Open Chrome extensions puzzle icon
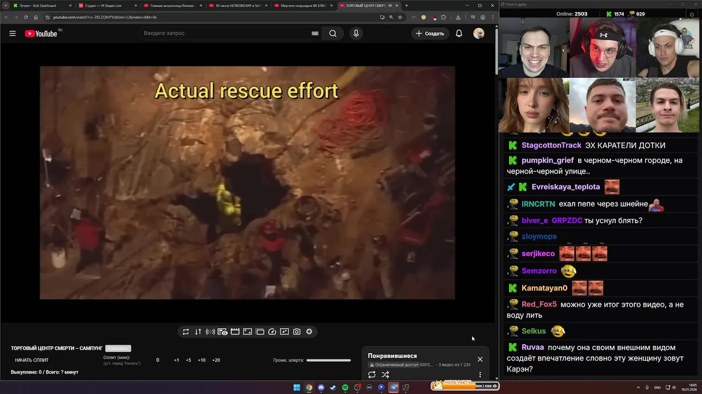The width and height of the screenshot is (702, 394). click(x=444, y=17)
